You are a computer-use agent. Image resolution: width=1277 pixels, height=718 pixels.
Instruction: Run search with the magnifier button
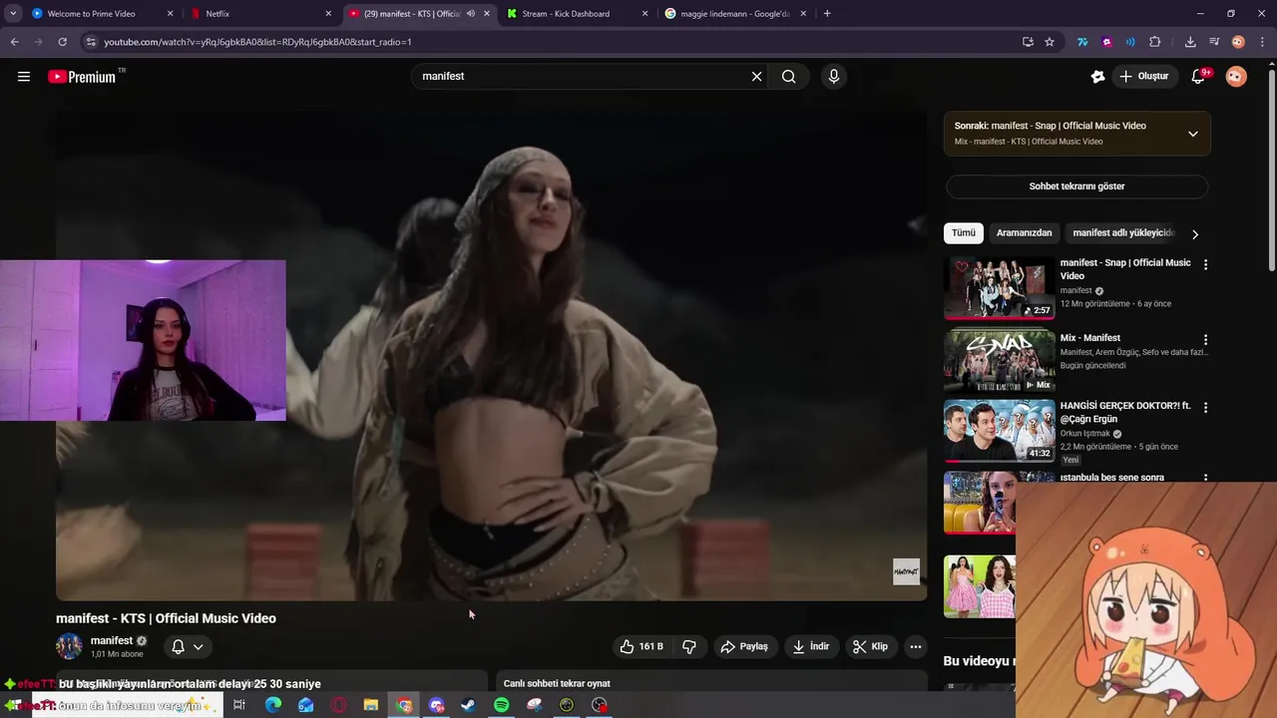(789, 76)
